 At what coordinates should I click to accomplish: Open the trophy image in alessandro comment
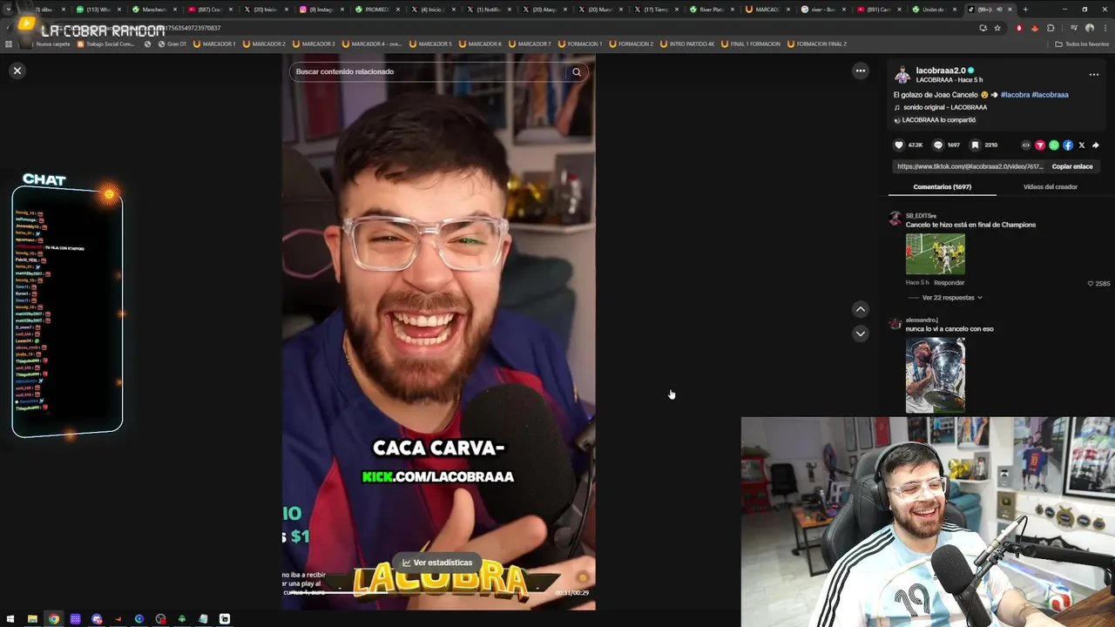coord(935,374)
